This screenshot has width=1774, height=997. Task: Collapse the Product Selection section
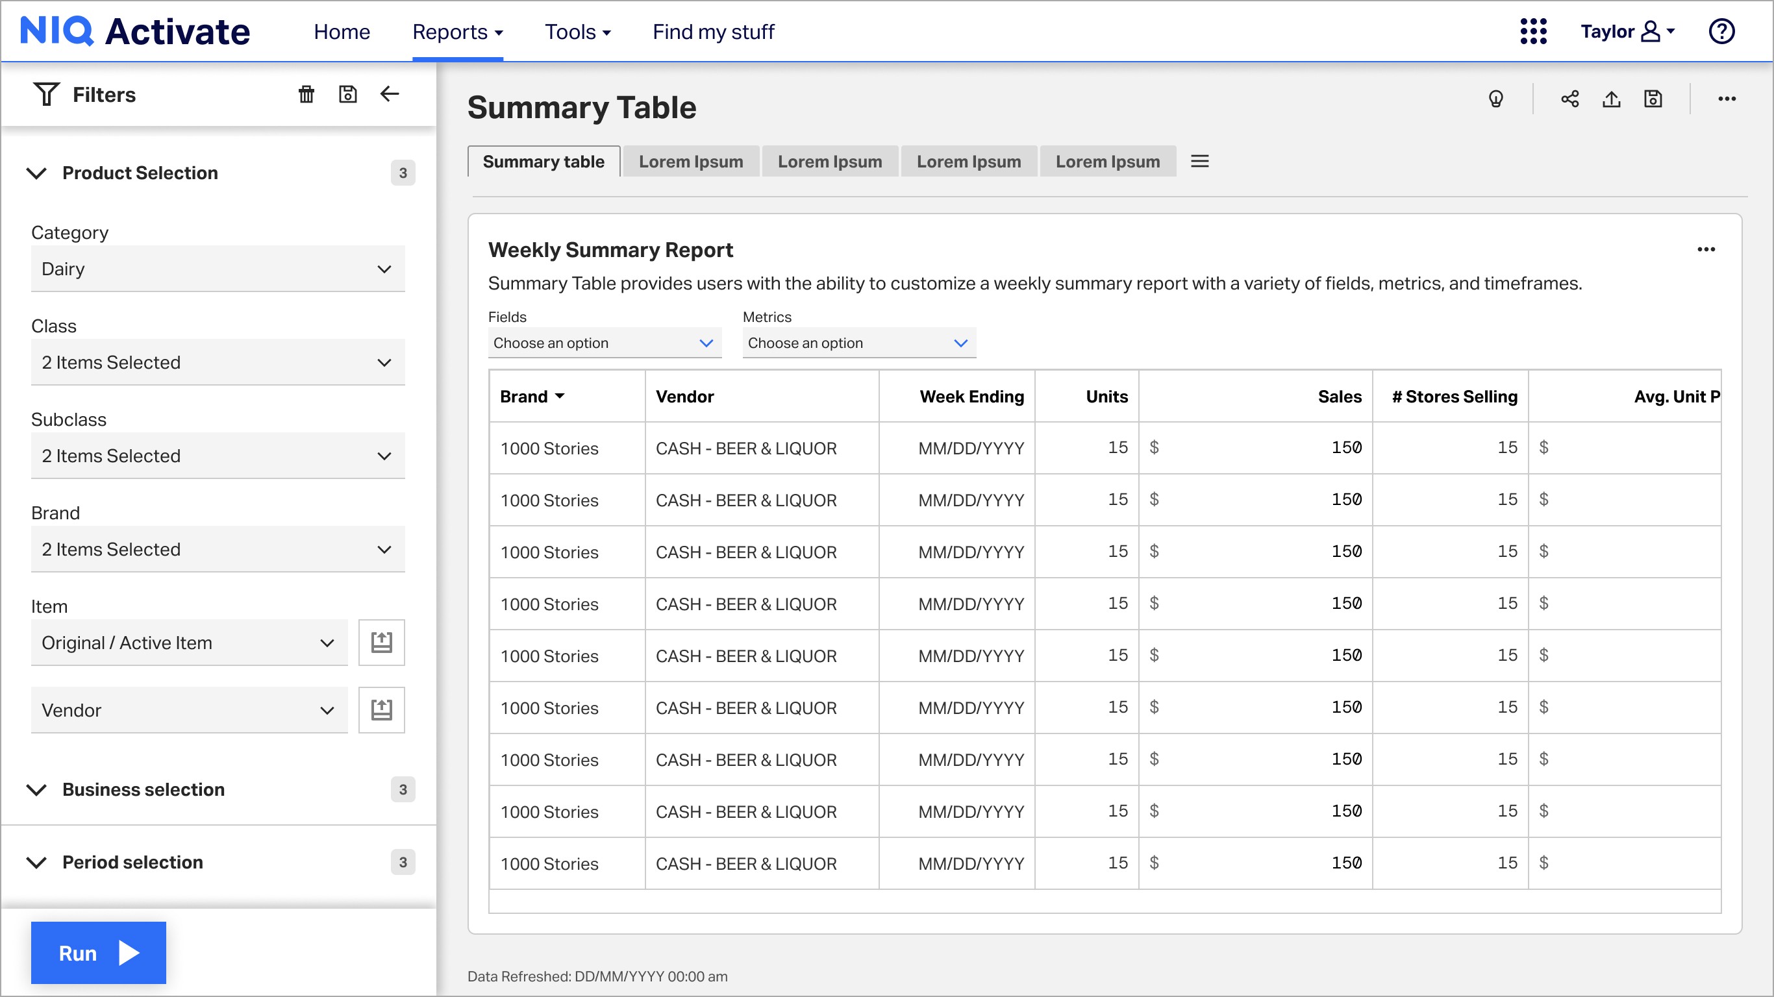36,173
